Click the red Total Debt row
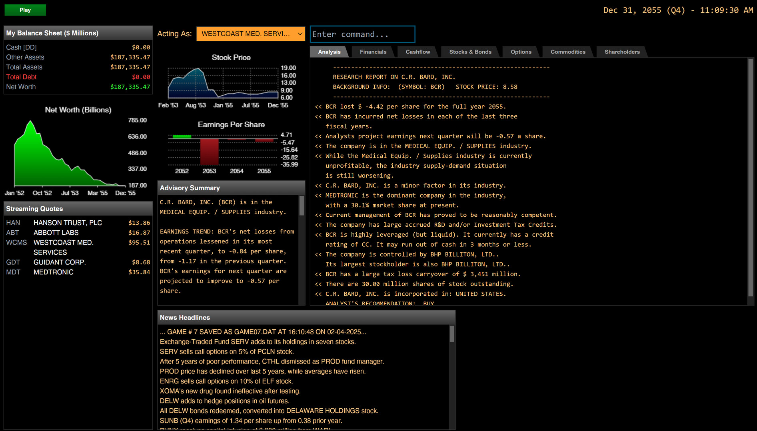The height and width of the screenshot is (431, 757). pos(78,77)
